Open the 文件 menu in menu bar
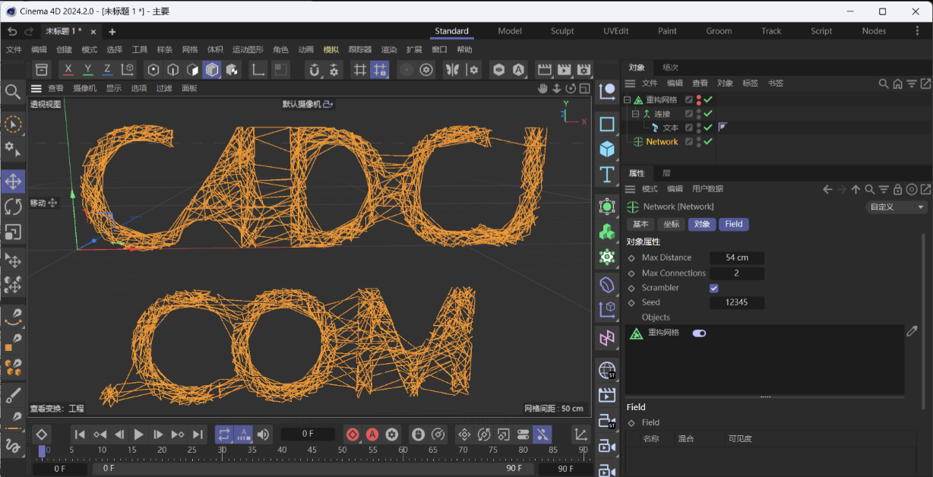Screen dimensions: 933x477 pyautogui.click(x=14, y=49)
